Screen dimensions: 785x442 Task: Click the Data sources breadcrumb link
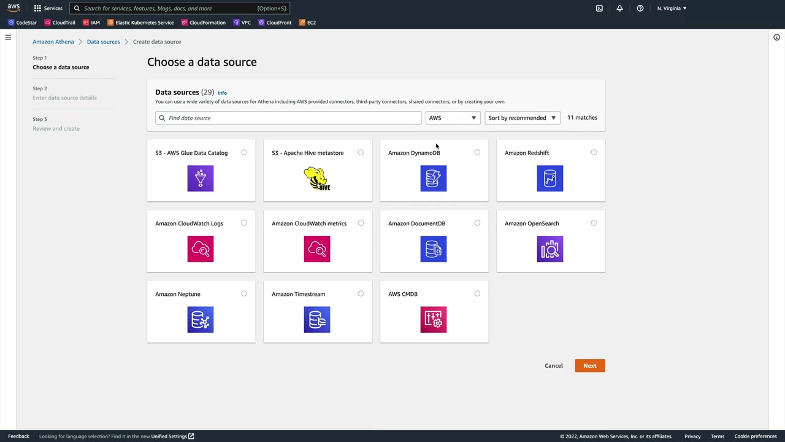[x=103, y=42]
